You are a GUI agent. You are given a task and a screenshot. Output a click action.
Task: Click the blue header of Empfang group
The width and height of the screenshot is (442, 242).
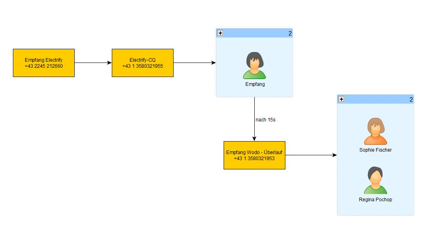click(255, 33)
